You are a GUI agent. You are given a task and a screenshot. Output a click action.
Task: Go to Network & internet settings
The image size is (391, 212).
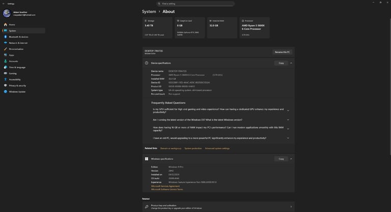[x=24, y=43]
